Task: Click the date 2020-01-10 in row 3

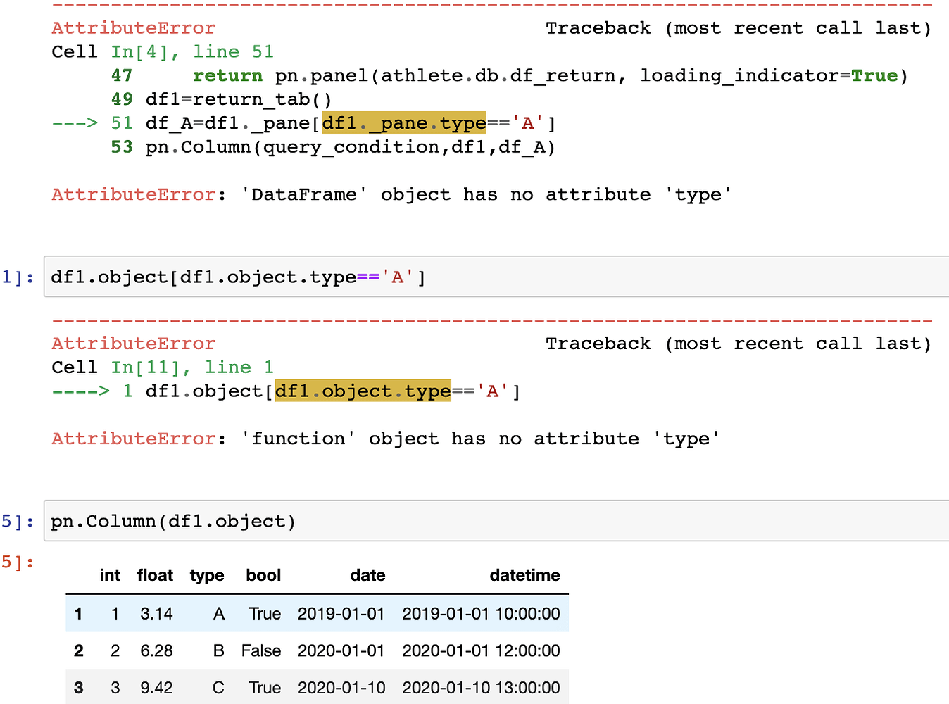Action: click(341, 687)
